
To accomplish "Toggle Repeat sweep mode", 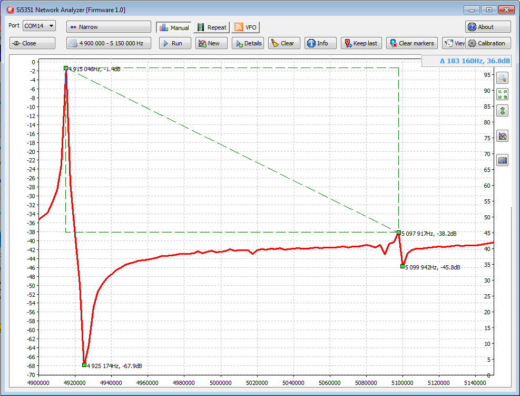I will [211, 27].
